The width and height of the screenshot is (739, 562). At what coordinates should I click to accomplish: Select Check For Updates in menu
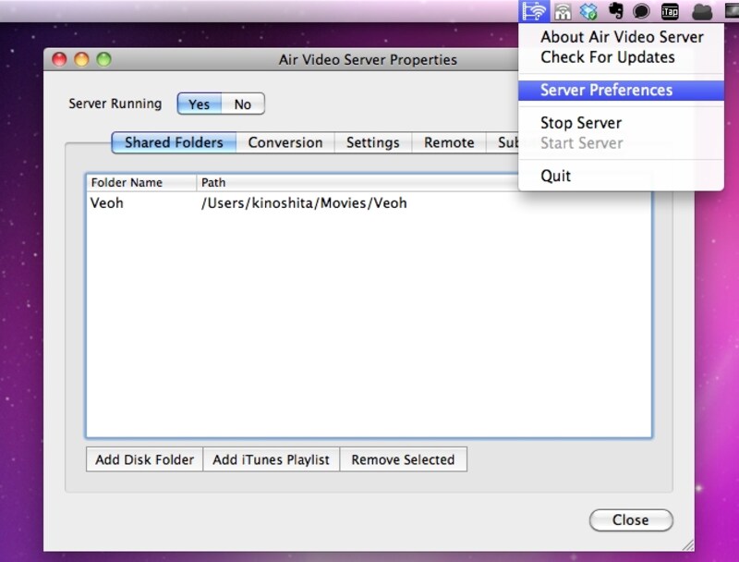(x=621, y=57)
